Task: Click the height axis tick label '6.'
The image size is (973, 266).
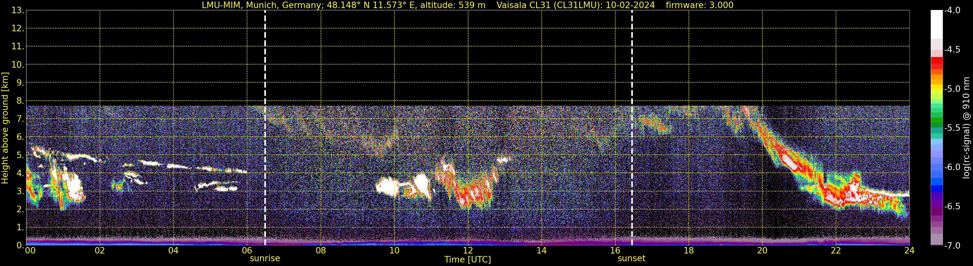Action: click(x=20, y=137)
